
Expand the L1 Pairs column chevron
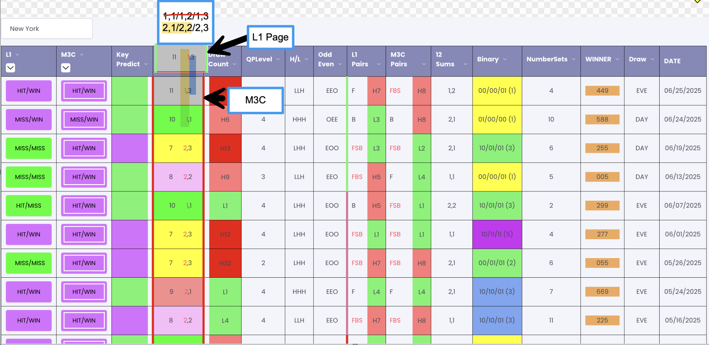tap(379, 64)
